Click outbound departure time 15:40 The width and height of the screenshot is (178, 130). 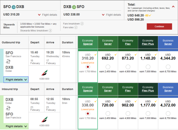(x=34, y=52)
